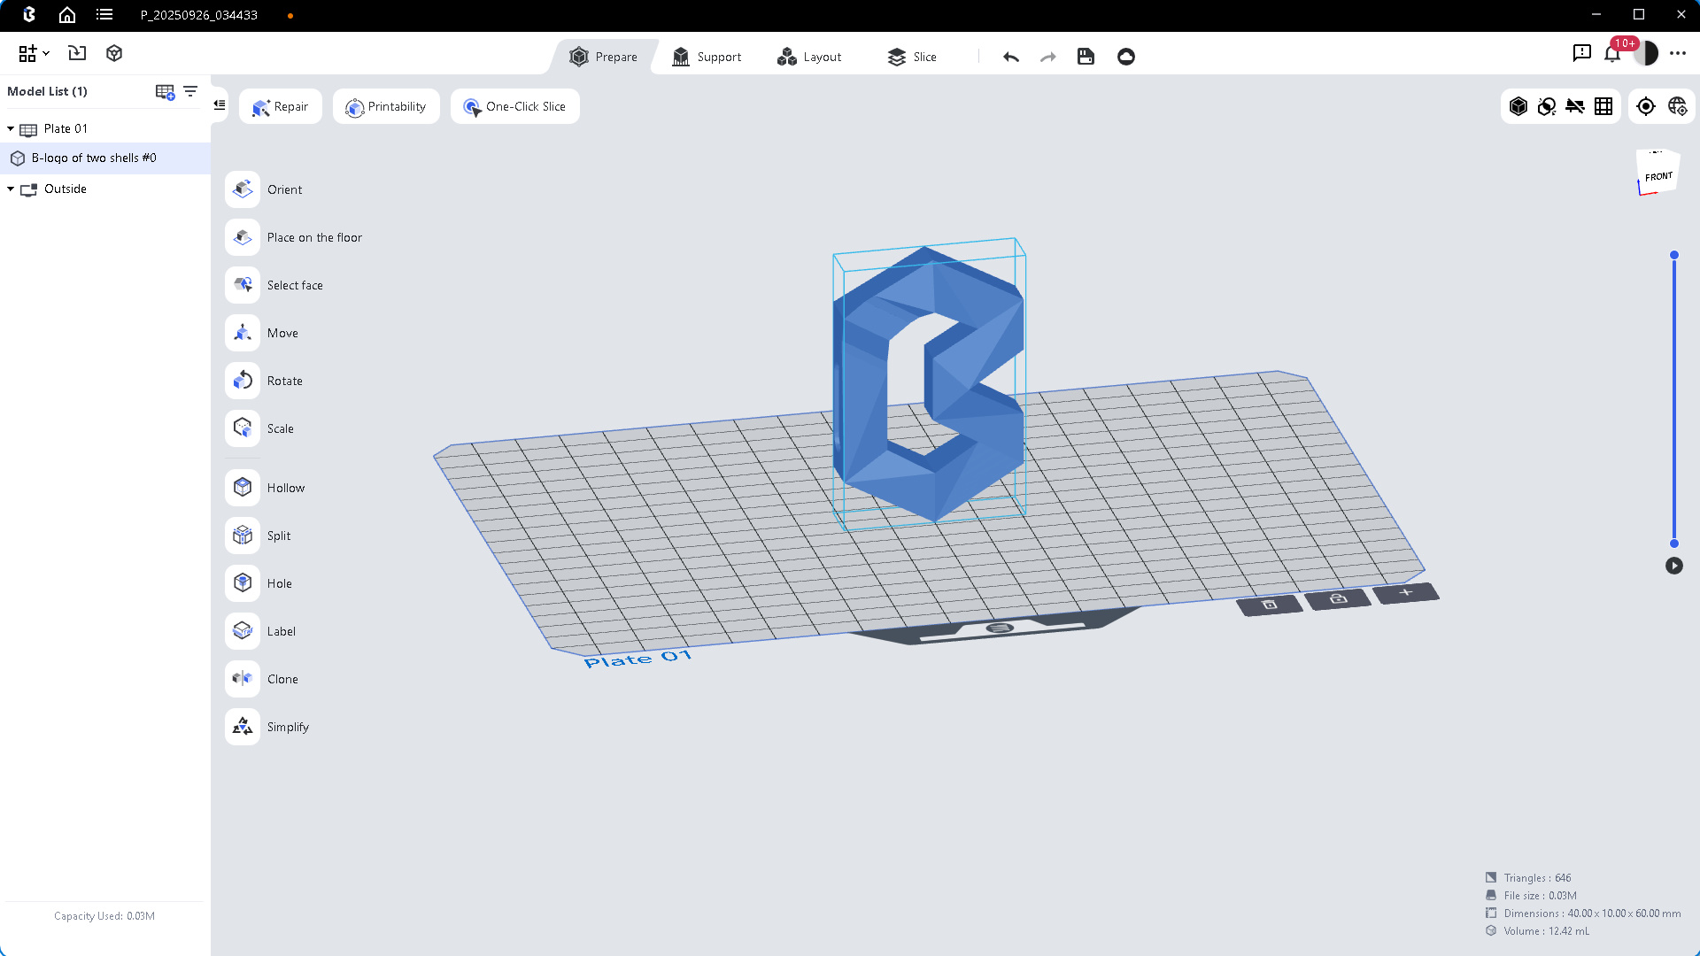Select the Plate 01 row in model list

pyautogui.click(x=105, y=129)
